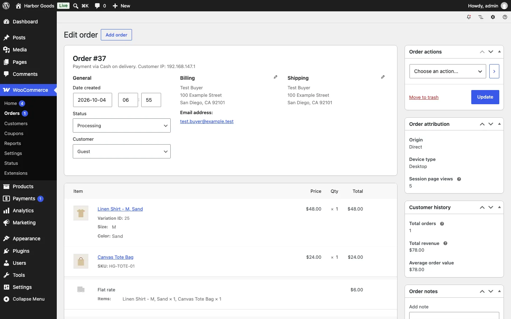Click the Session page views help icon

[x=459, y=179]
